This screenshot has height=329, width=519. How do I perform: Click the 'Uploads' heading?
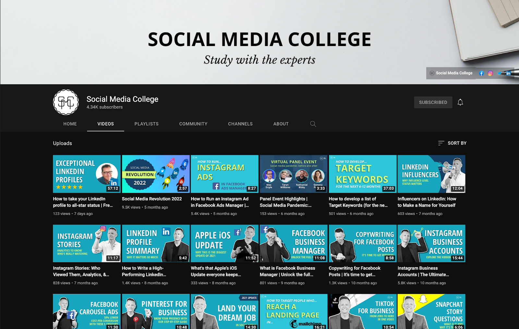pos(63,143)
